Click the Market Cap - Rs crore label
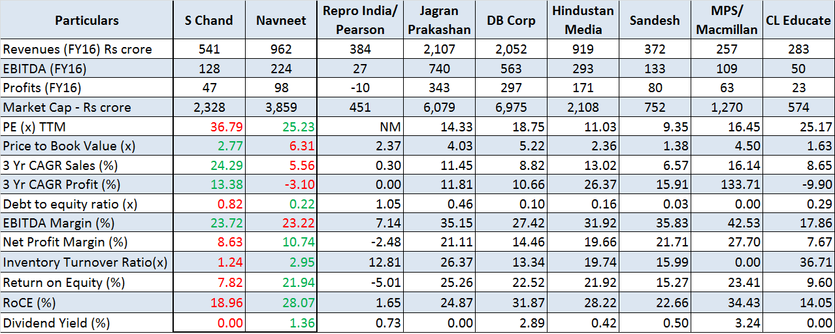Viewport: 835px width, 334px height. 67,108
